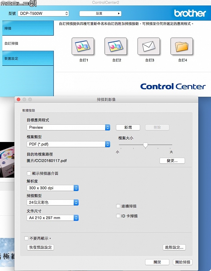The height and width of the screenshot is (271, 211).
Task: Enable the 連續掃描 checkbox
Action: coord(118,206)
